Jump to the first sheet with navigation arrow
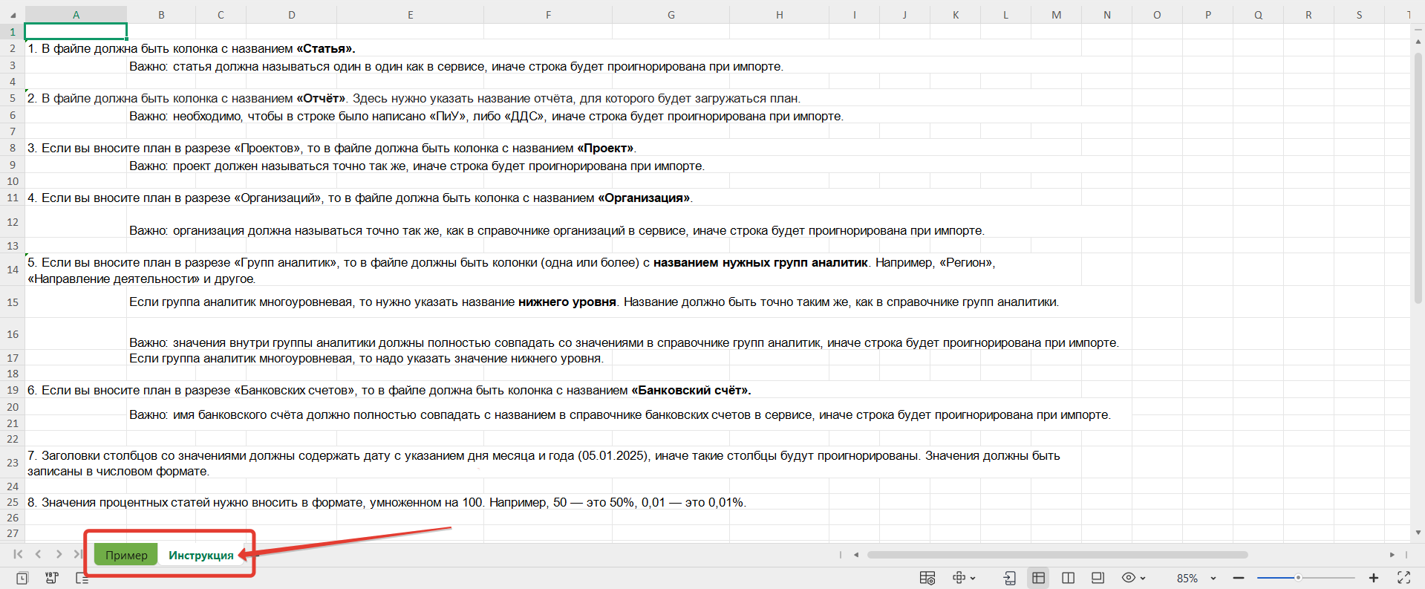 18,554
